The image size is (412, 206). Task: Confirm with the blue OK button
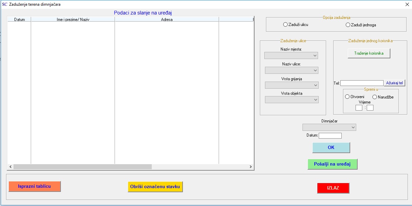[331, 148]
